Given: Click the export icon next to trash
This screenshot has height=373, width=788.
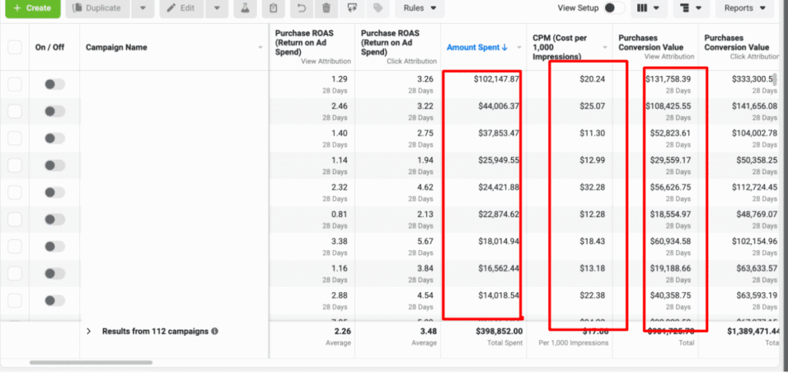Looking at the screenshot, I should click(x=352, y=8).
